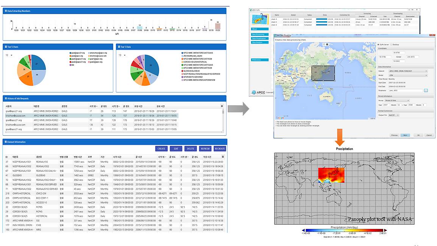Select the rectangle draw icon on map
This screenshot has height=246, width=437.
coord(327,44)
